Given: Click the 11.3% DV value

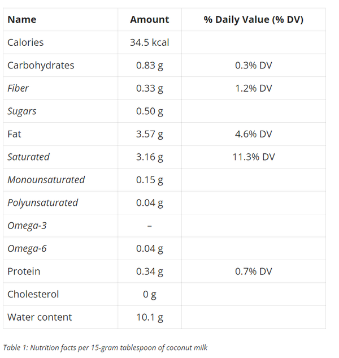Looking at the screenshot, I should coord(253,157).
